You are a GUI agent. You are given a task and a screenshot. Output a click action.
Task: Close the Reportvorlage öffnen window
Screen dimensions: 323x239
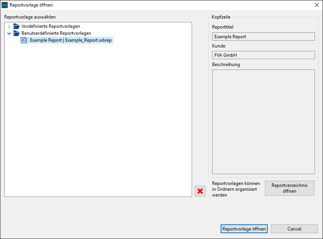[316, 5]
